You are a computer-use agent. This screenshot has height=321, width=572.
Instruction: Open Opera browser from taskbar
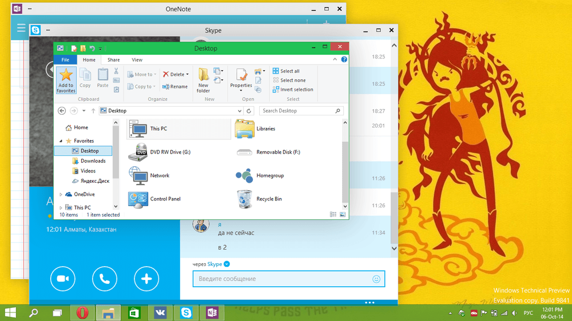point(82,312)
